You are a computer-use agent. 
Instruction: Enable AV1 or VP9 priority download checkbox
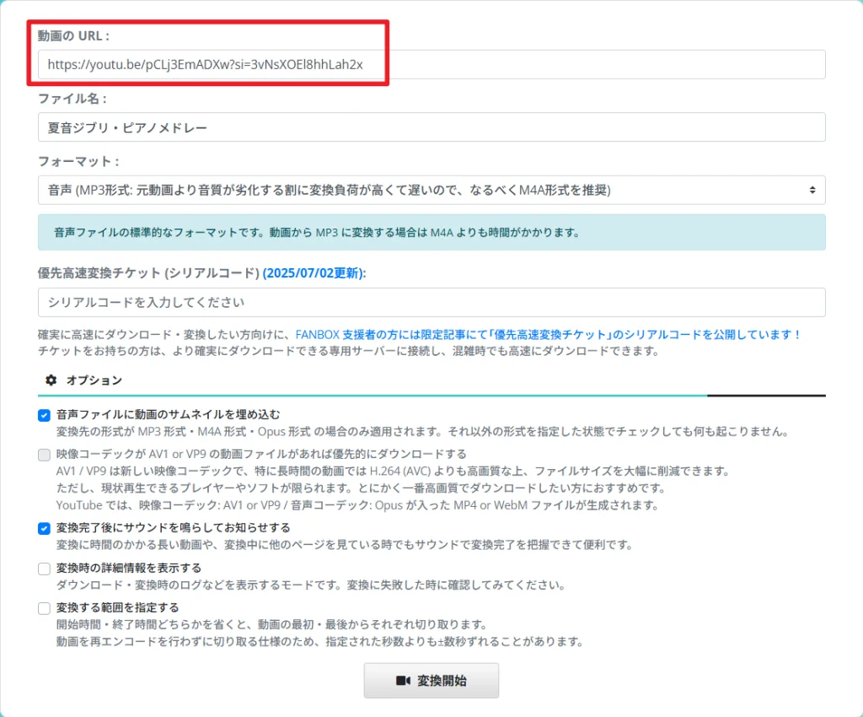44,455
